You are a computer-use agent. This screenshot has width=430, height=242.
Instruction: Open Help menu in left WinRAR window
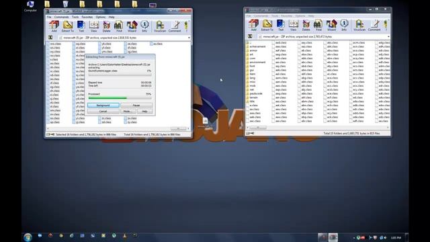click(112, 17)
